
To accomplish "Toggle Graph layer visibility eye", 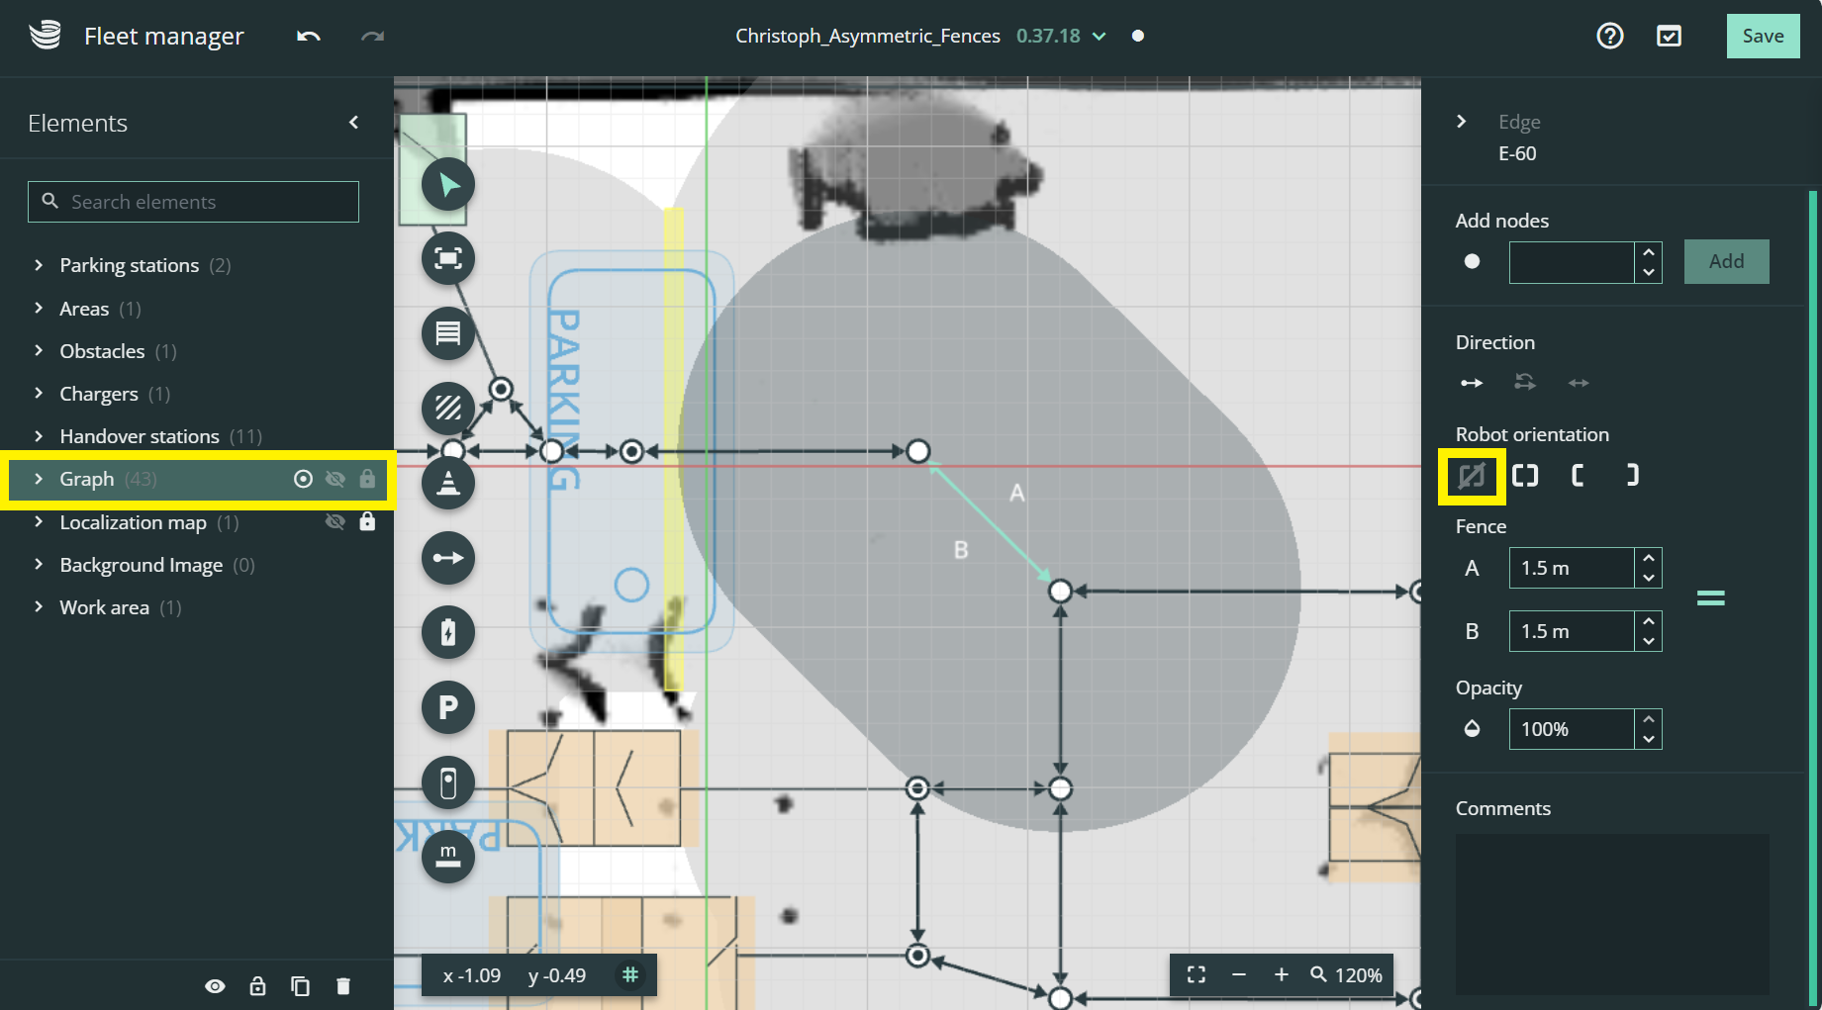I will (x=336, y=480).
